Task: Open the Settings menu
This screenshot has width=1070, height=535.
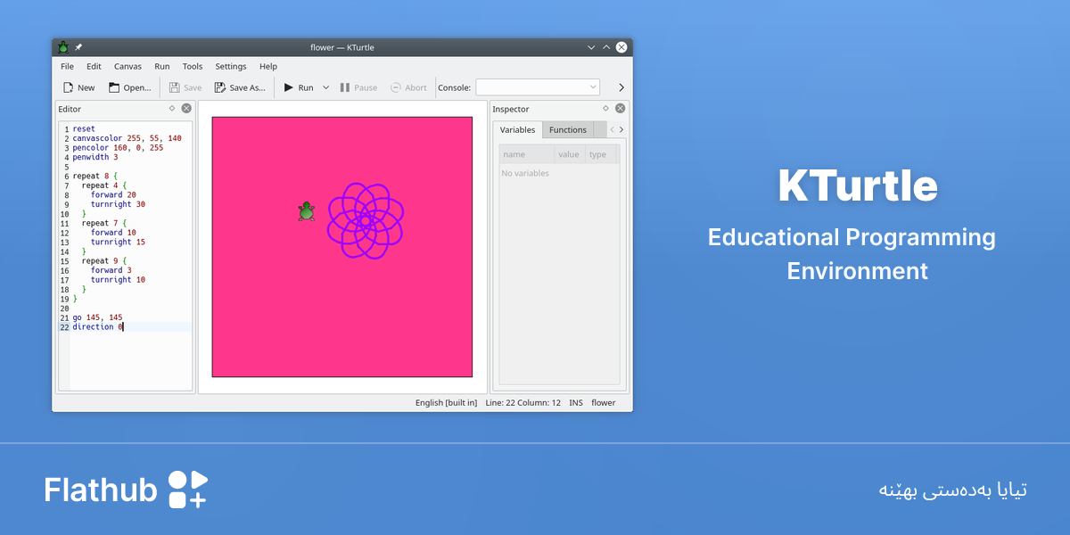Action: tap(231, 66)
